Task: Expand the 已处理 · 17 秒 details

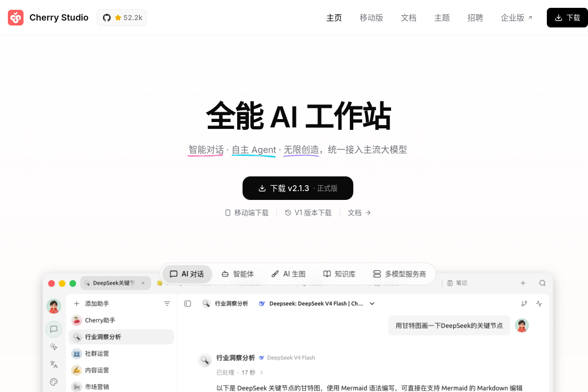Action: coord(240,372)
